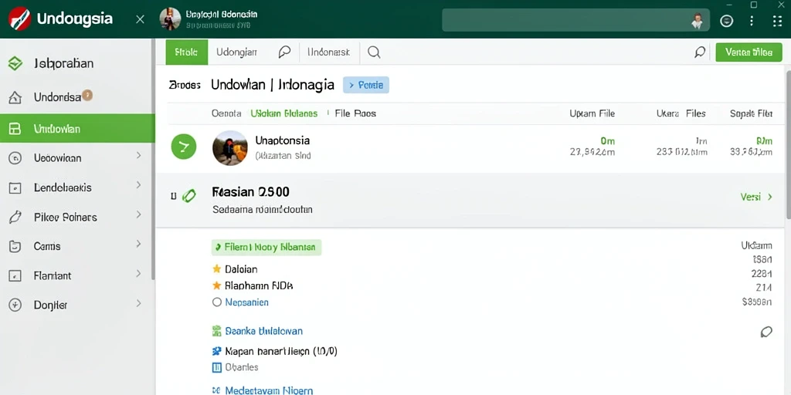Select Undowlan in the left sidebar
Image resolution: width=791 pixels, height=395 pixels.
[77, 129]
